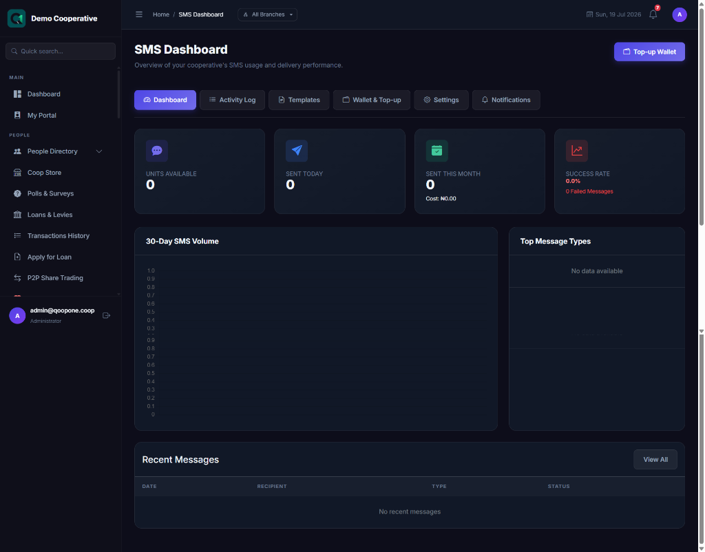Click the admin@qoopone.coop account name
705x552 pixels.
(x=62, y=310)
